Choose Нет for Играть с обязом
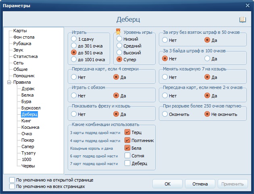The width and height of the screenshot is (254, 194). tap(74, 95)
